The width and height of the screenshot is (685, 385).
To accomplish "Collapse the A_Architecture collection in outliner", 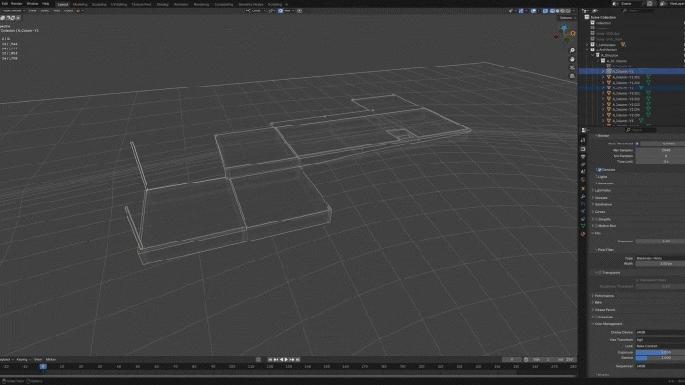I will pos(588,50).
